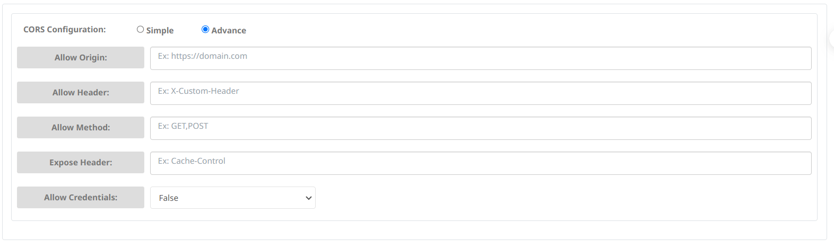
Task: Focus the Allow Header text field
Action: [x=480, y=93]
